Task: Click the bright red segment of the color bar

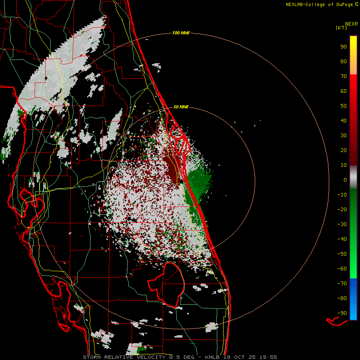Action: pyautogui.click(x=353, y=87)
